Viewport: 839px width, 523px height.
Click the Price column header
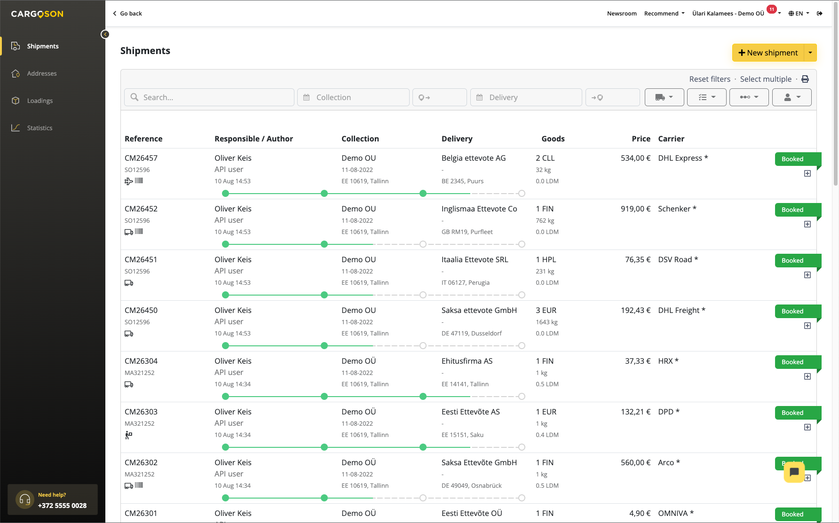pos(641,139)
